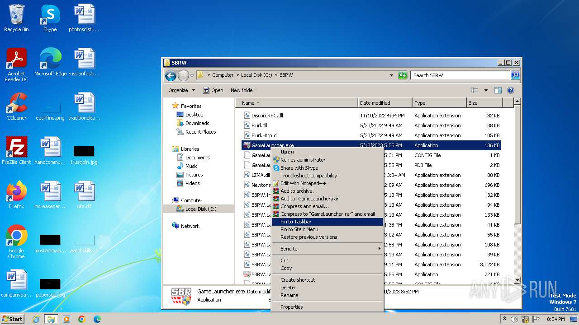Open FileZilla Client desktop shortcut
The image size is (579, 325).
pos(16,151)
